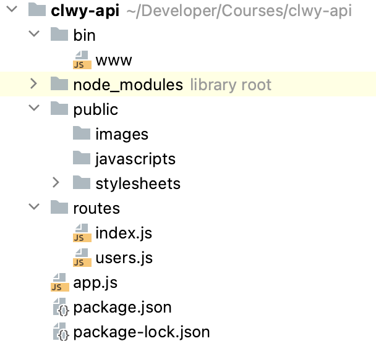
Task: Expand the node_modules folder chevron
Action: (x=34, y=84)
